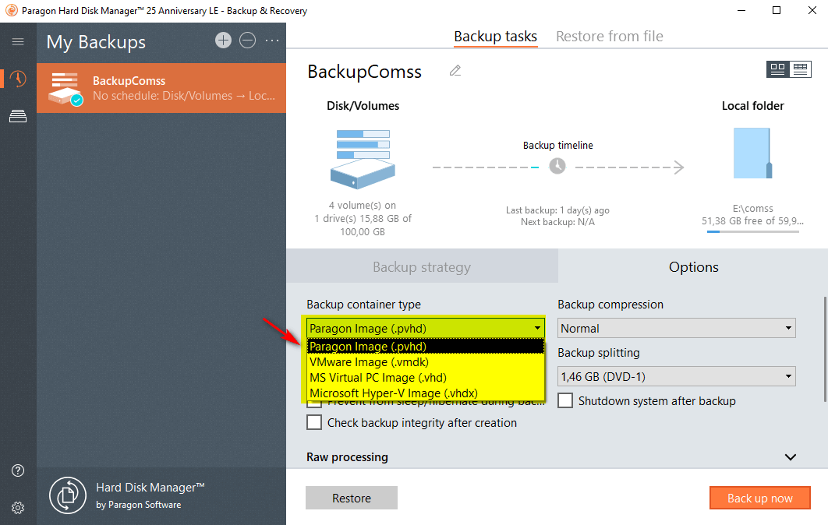Select the backup history clock icon in sidebar
This screenshot has width=828, height=525.
pos(18,79)
